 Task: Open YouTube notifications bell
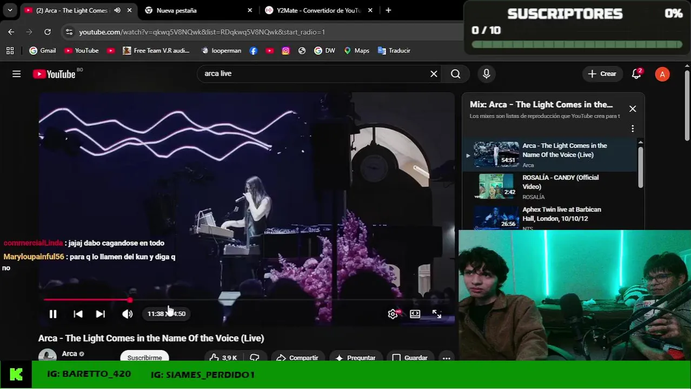point(636,74)
